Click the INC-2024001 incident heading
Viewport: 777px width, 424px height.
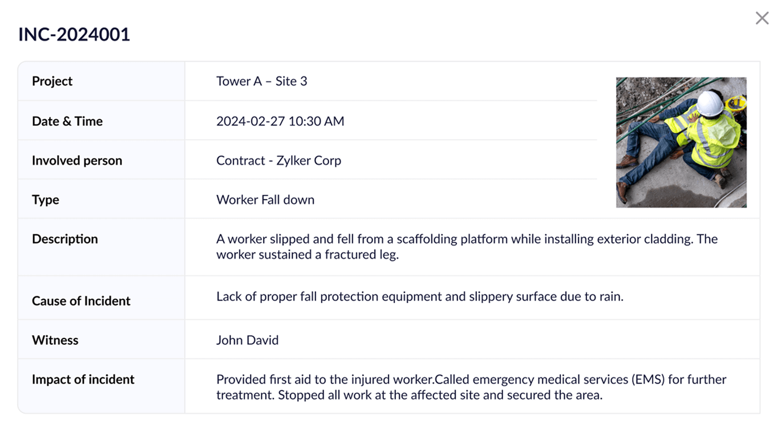point(74,35)
